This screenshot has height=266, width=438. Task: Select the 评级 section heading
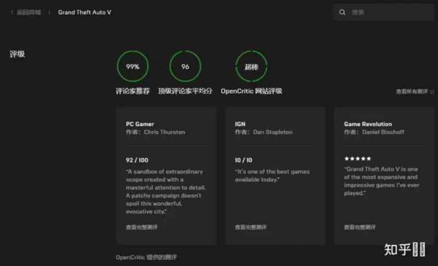(18, 54)
